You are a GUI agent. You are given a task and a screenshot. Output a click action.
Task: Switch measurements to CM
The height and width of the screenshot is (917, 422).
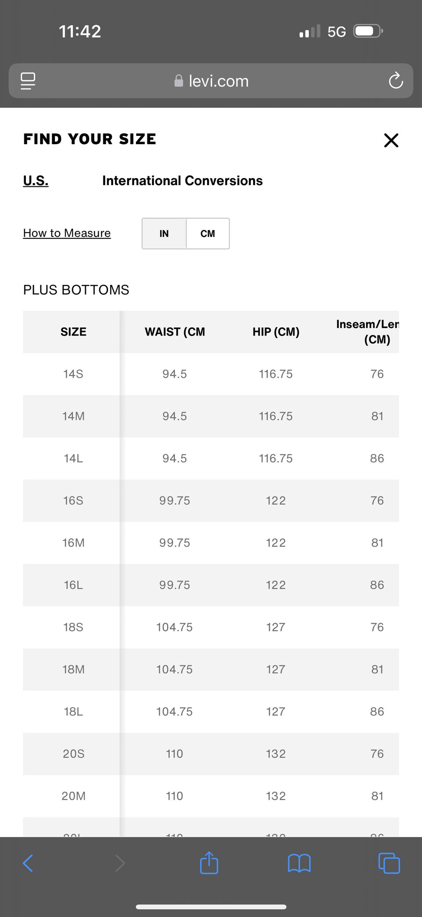[207, 233]
